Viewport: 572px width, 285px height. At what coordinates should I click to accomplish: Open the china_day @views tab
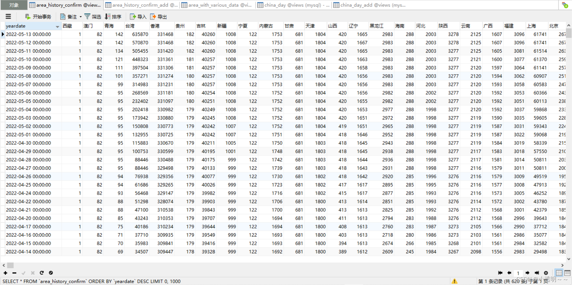tap(293, 5)
